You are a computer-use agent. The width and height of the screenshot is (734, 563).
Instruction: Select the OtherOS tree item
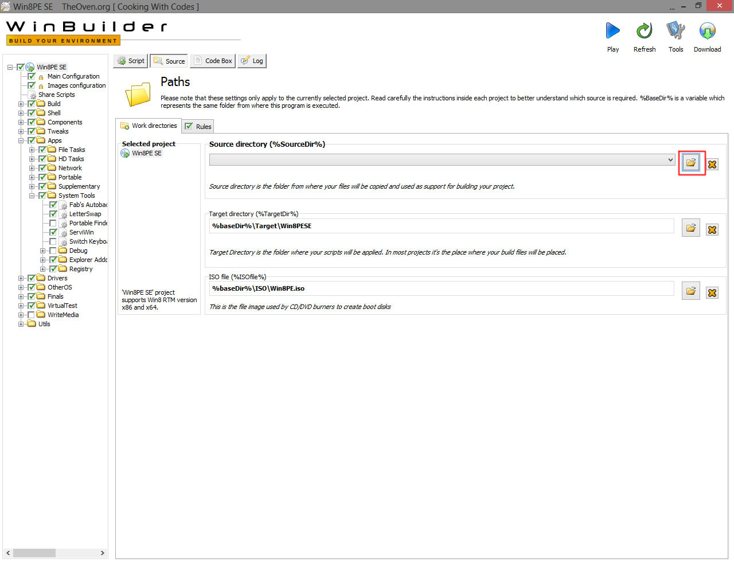(x=60, y=287)
